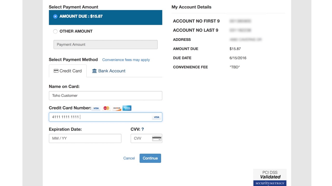Click the MasterCard logo icon
Screen dimensions: 332x186
(x=106, y=108)
